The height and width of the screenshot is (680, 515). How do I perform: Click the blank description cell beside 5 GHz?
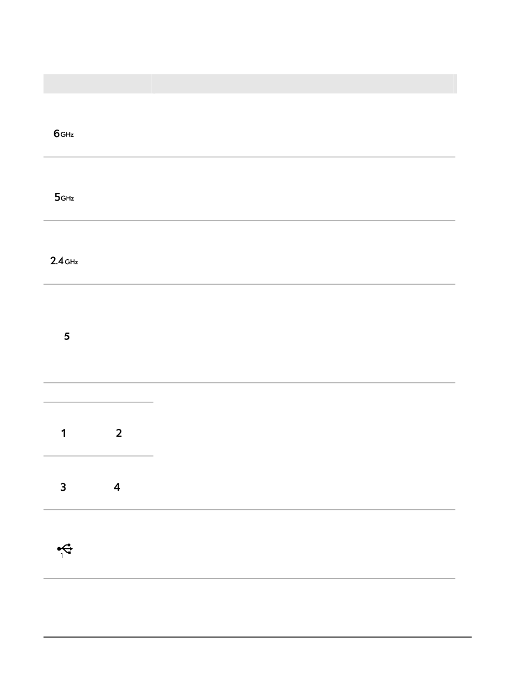tap(304, 189)
